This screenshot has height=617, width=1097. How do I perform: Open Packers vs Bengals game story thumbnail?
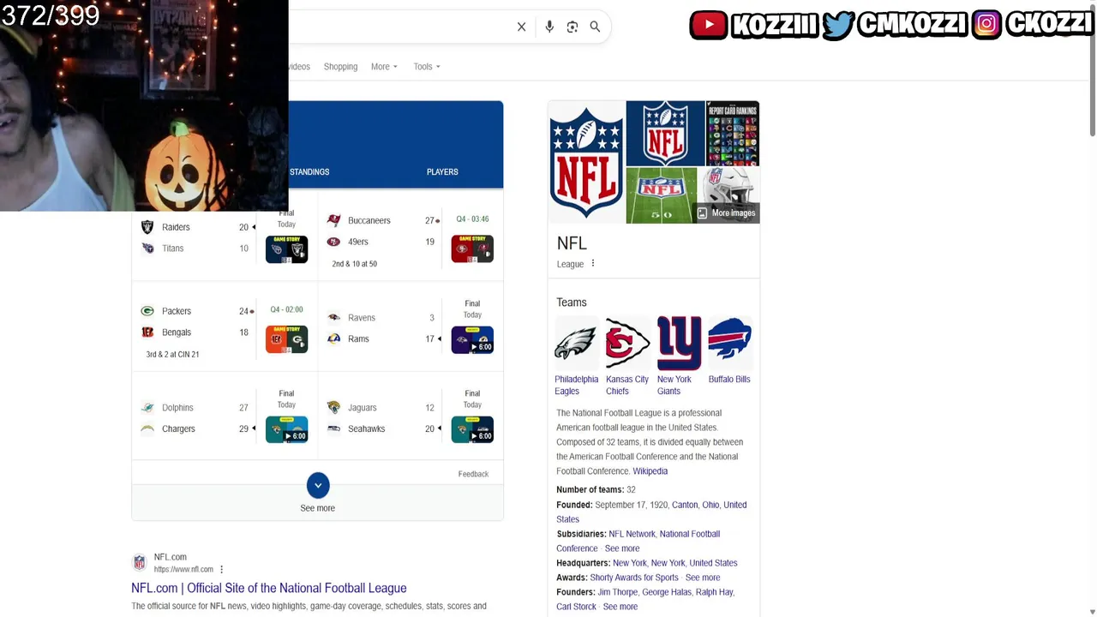pyautogui.click(x=286, y=339)
